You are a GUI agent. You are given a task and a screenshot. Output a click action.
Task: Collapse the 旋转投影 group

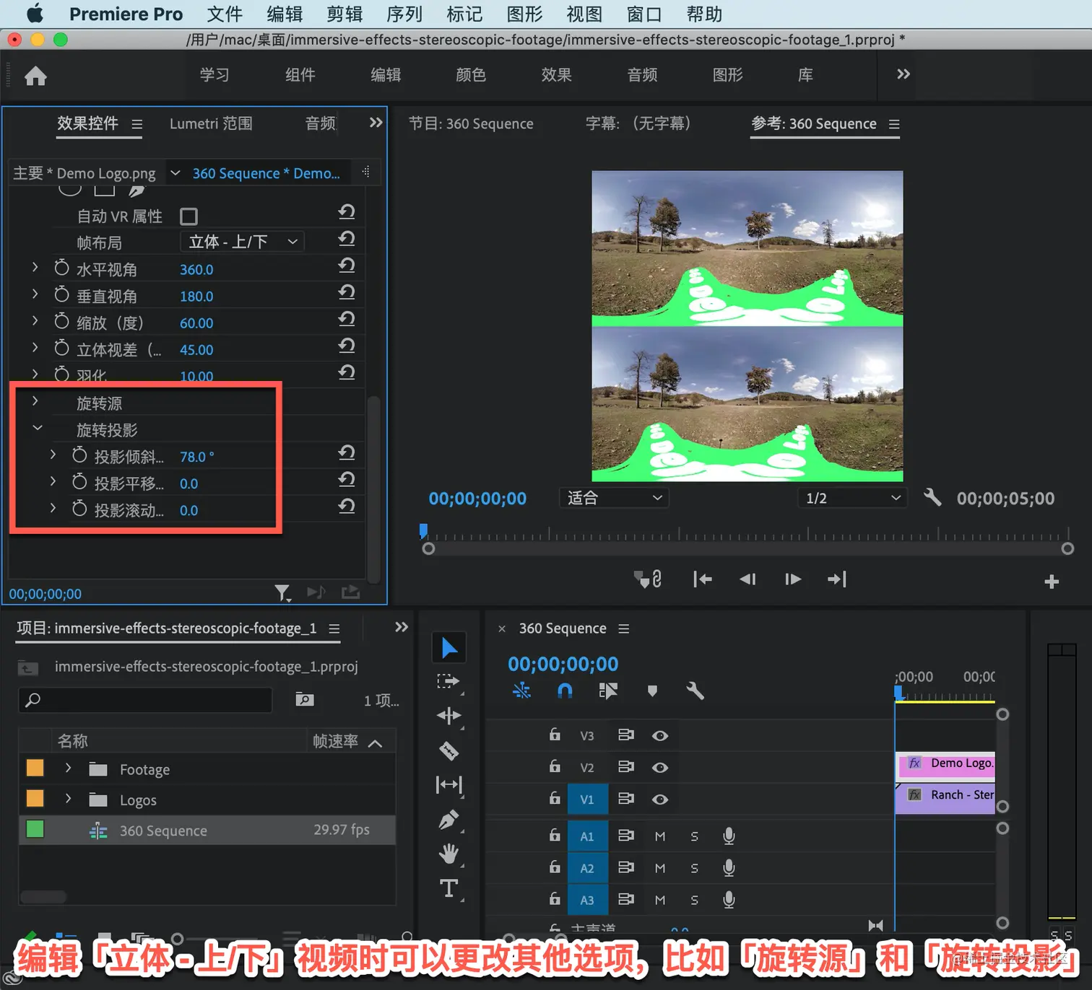point(38,428)
